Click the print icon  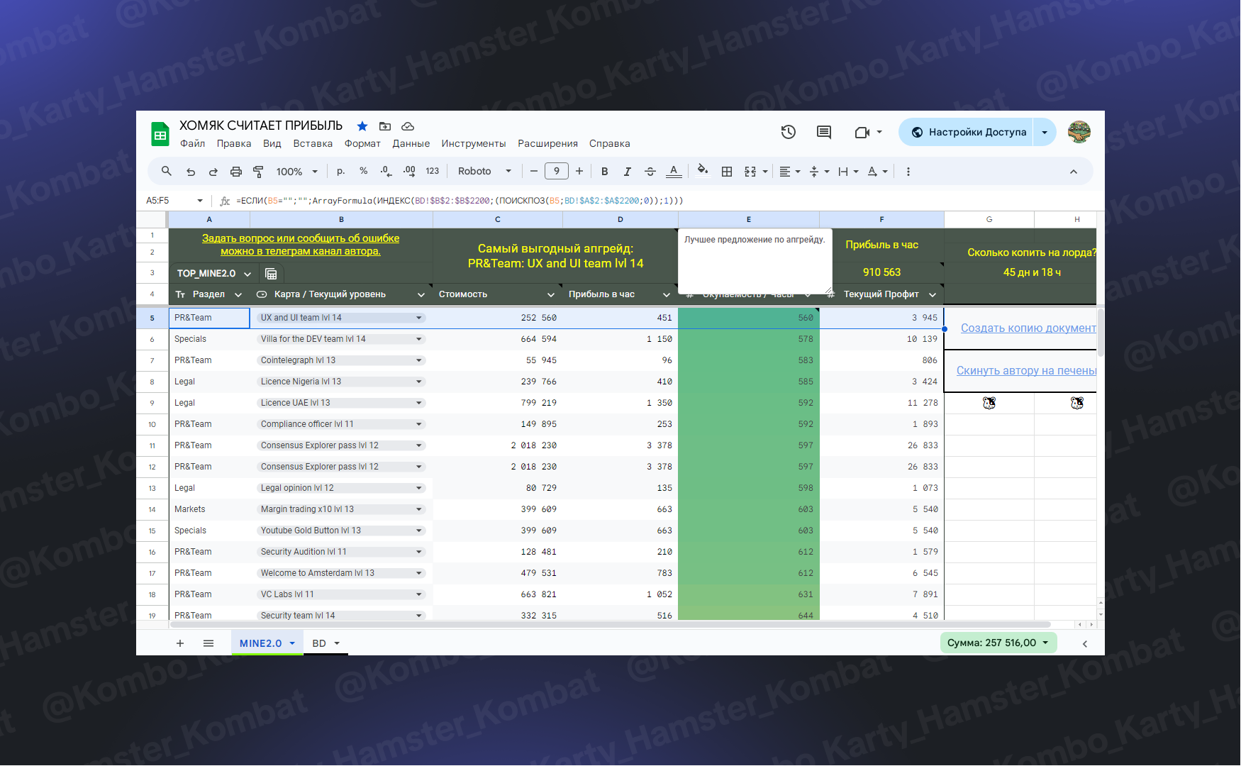236,172
